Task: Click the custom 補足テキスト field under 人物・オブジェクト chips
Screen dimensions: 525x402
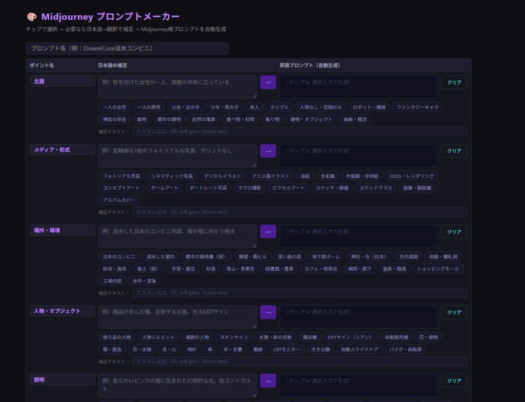Action: coord(299,361)
